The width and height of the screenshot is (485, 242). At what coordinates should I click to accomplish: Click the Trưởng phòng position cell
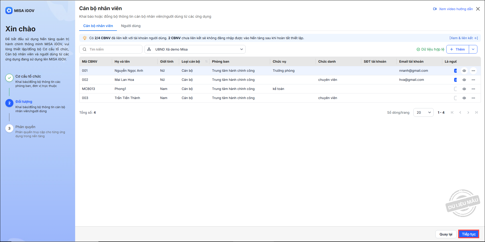coord(284,71)
